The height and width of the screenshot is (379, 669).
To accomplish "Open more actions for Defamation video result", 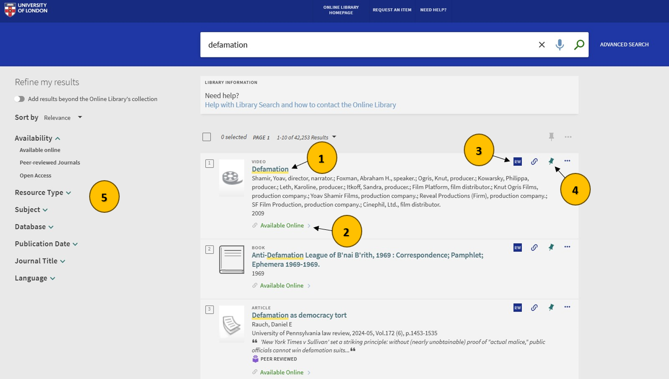I will (567, 161).
